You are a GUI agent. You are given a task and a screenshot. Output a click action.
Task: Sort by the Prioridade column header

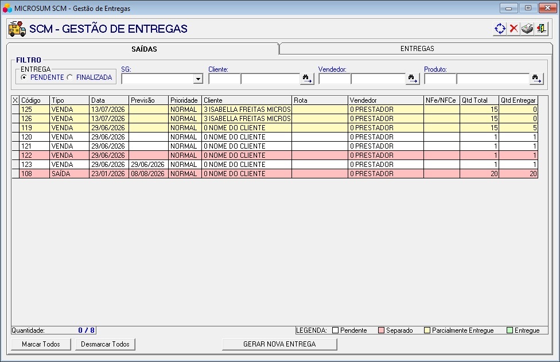[x=185, y=100]
